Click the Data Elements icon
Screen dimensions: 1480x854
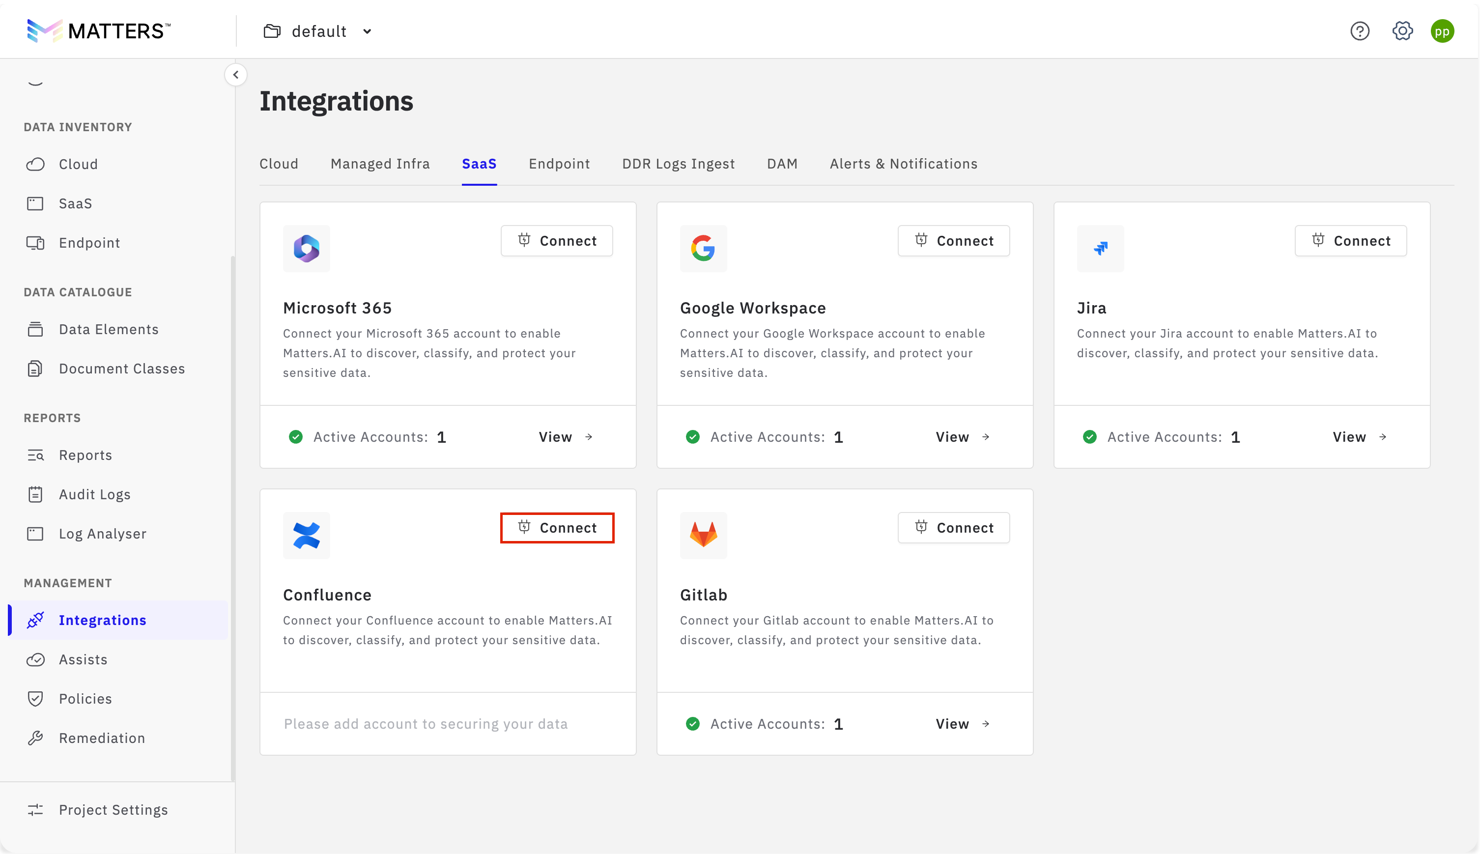35,329
